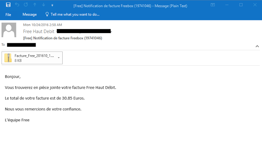
Task: Click the zip attachment file icon
Action: point(8,58)
